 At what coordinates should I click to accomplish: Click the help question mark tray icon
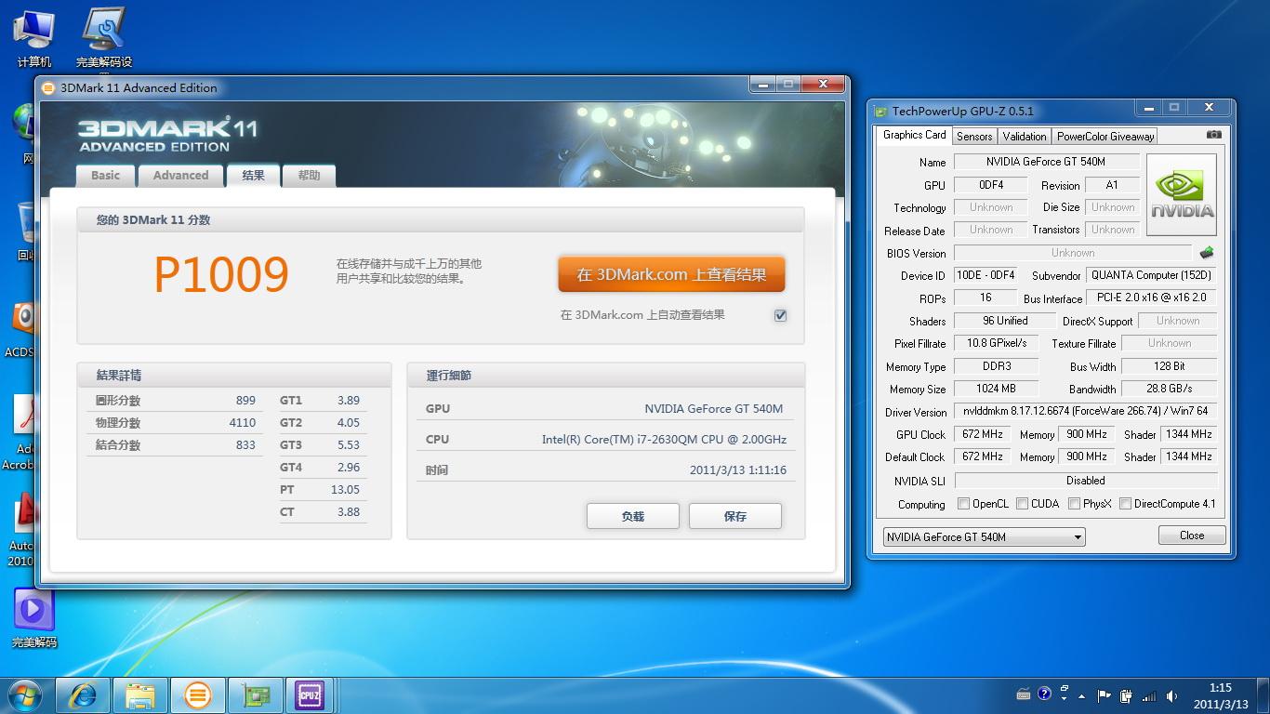click(1044, 694)
